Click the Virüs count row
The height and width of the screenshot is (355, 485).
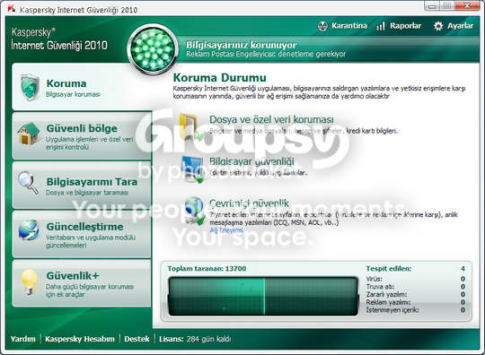416,279
